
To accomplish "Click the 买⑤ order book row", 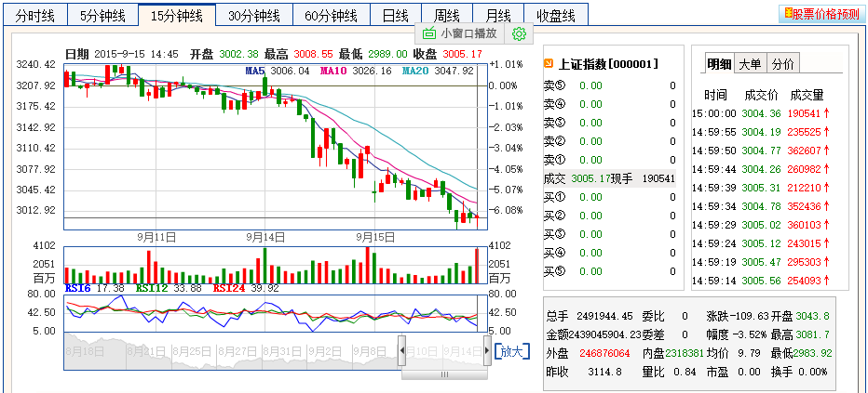I will [x=609, y=271].
